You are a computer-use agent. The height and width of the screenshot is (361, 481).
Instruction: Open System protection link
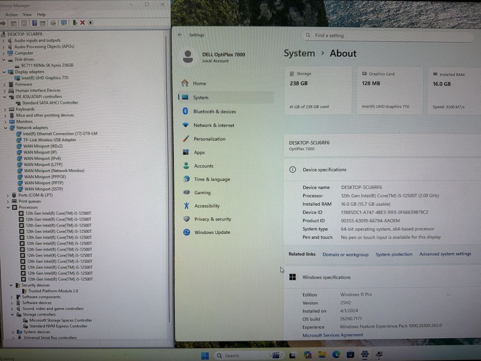pos(394,254)
